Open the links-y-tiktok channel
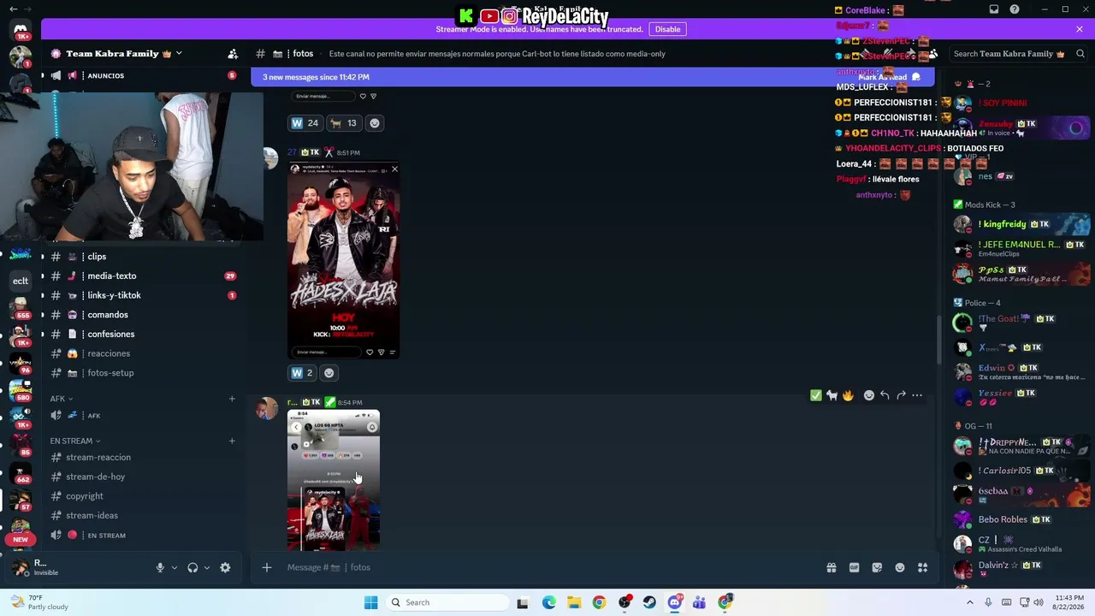The width and height of the screenshot is (1095, 616). coord(143,296)
